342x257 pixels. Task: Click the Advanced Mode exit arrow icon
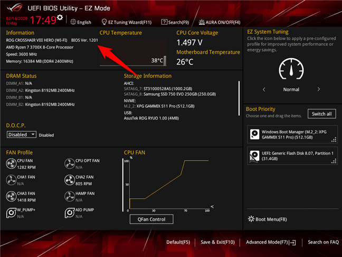(293, 242)
